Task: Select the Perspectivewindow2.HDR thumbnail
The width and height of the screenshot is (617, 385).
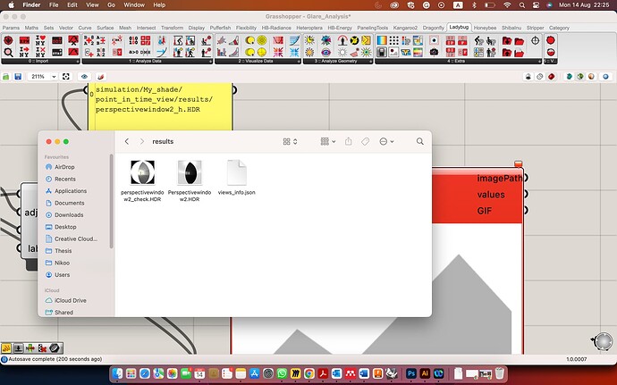Action: point(190,172)
